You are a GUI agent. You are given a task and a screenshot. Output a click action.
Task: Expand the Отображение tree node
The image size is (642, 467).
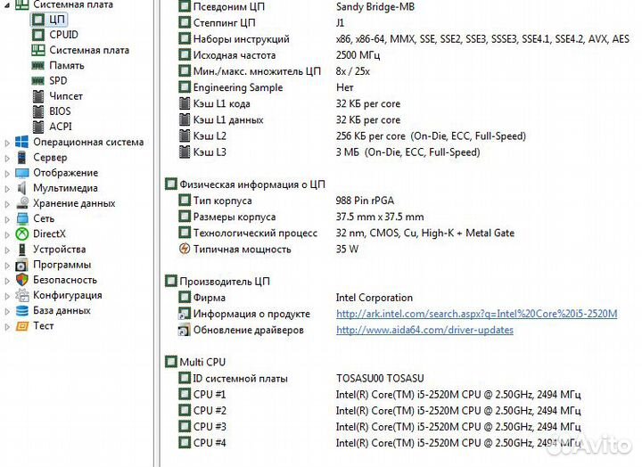pos(7,174)
